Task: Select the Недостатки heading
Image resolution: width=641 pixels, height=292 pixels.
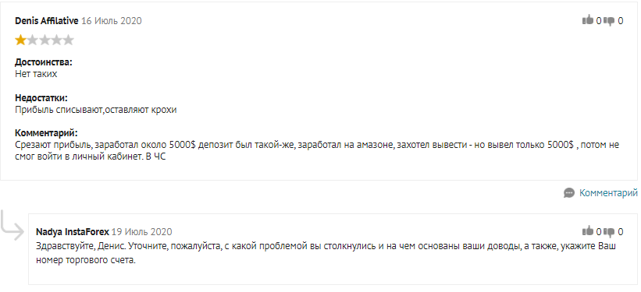Action: tap(41, 98)
